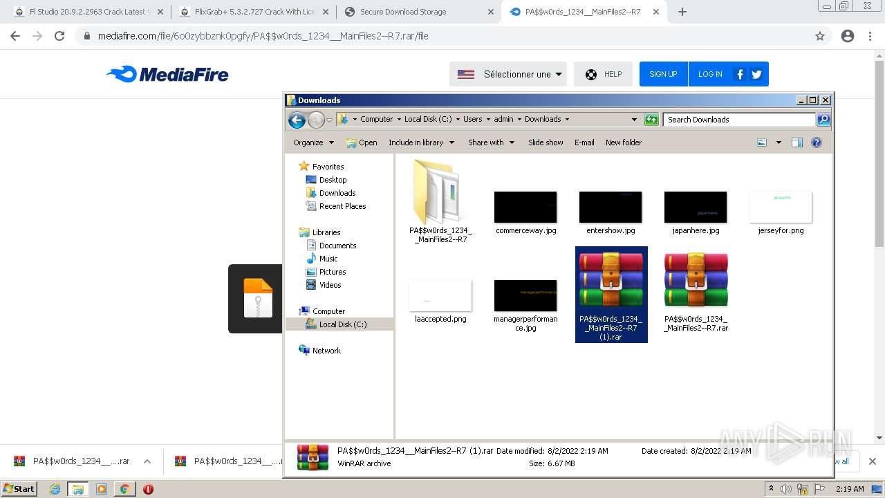Open the view options dropdown arrow
Image resolution: width=885 pixels, height=498 pixels.
pyautogui.click(x=779, y=142)
